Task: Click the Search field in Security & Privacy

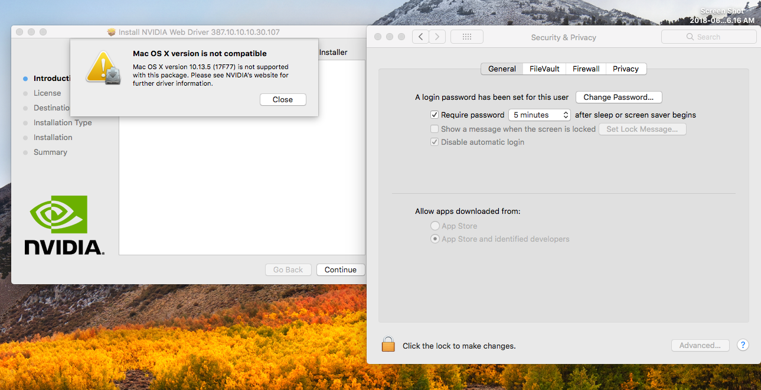Action: click(x=708, y=37)
